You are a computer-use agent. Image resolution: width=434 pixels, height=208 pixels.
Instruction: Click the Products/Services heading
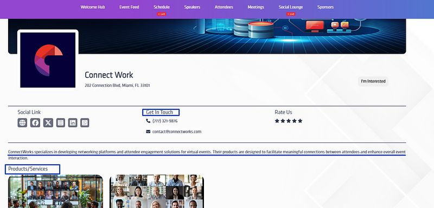[28, 169]
